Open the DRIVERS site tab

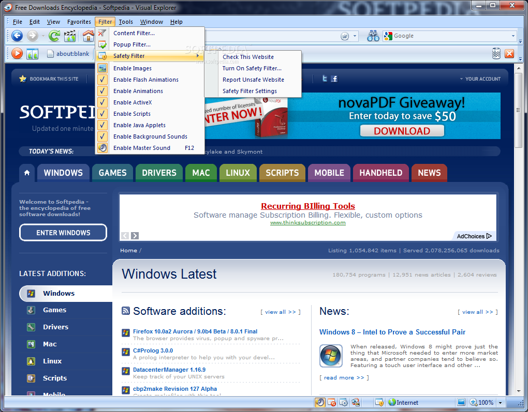point(159,173)
